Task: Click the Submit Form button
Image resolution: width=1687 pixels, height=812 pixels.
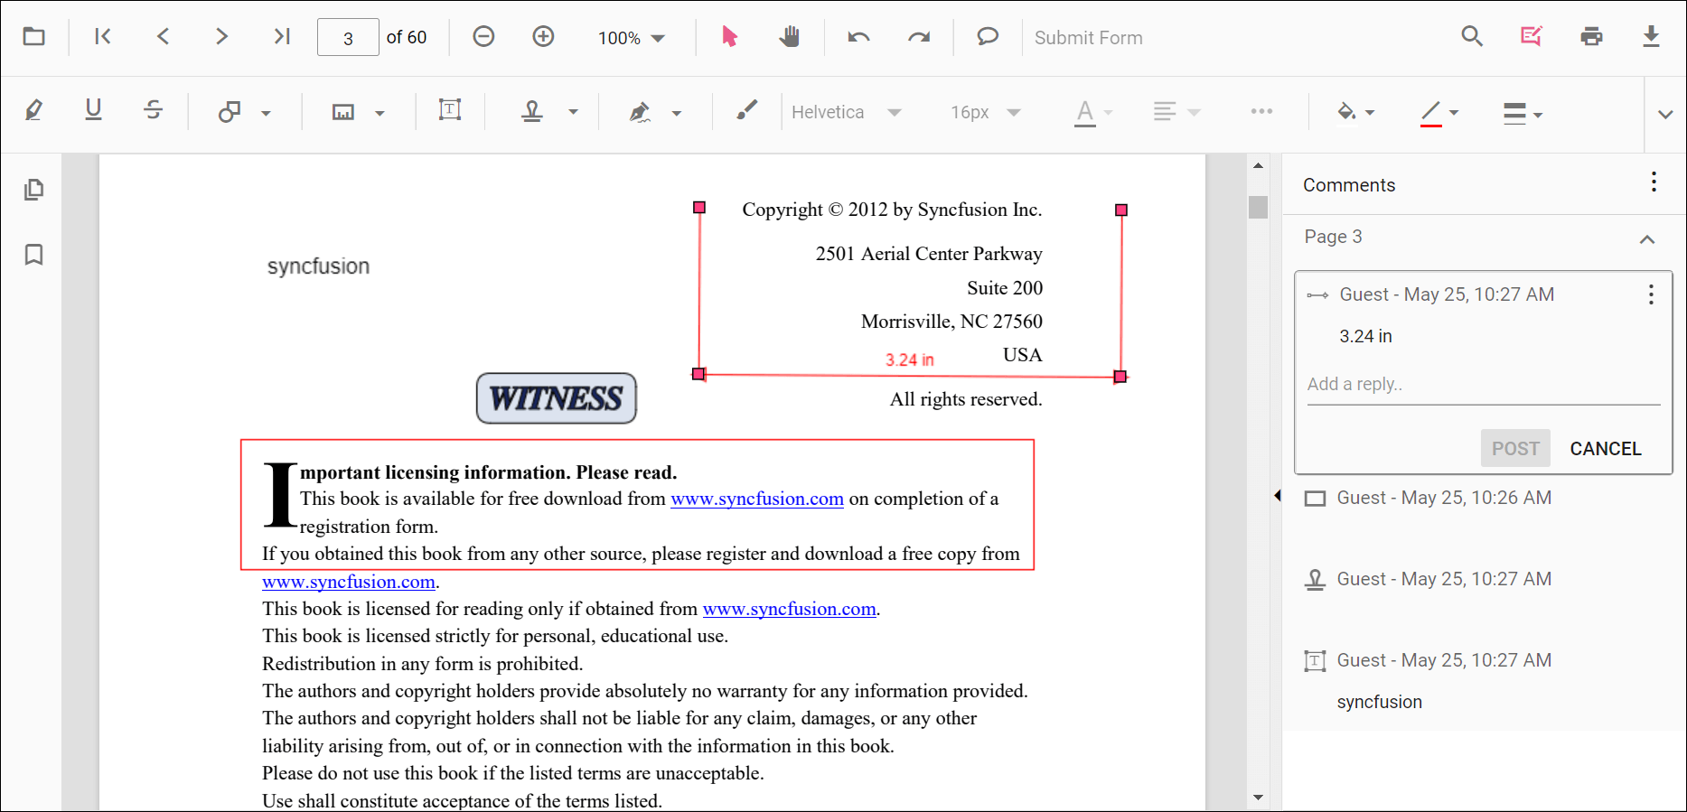Action: click(x=1088, y=38)
